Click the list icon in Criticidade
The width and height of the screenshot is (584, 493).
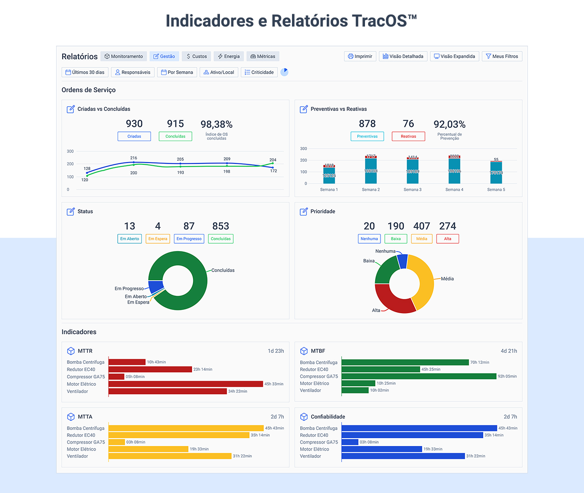click(x=247, y=72)
